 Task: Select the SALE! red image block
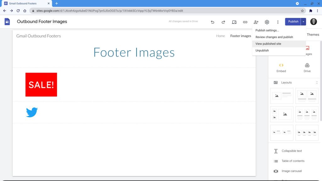(x=41, y=85)
